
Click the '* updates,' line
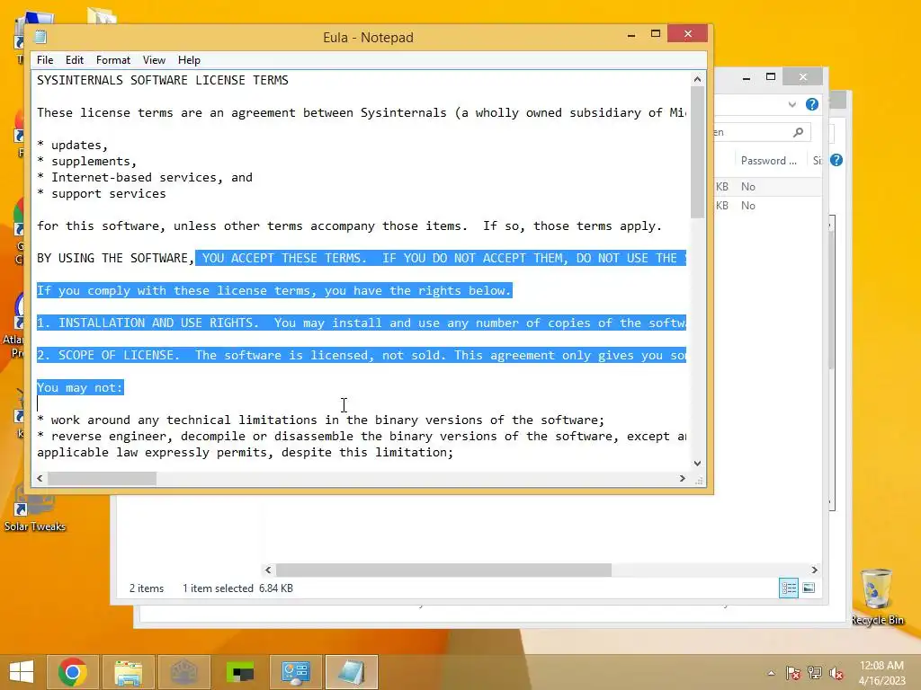pyautogui.click(x=72, y=145)
